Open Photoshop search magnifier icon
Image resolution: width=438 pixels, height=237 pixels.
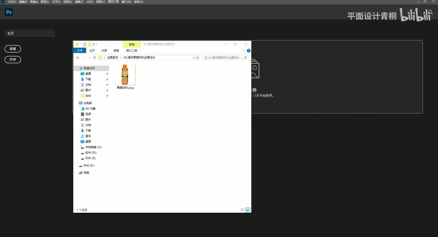tap(431, 12)
